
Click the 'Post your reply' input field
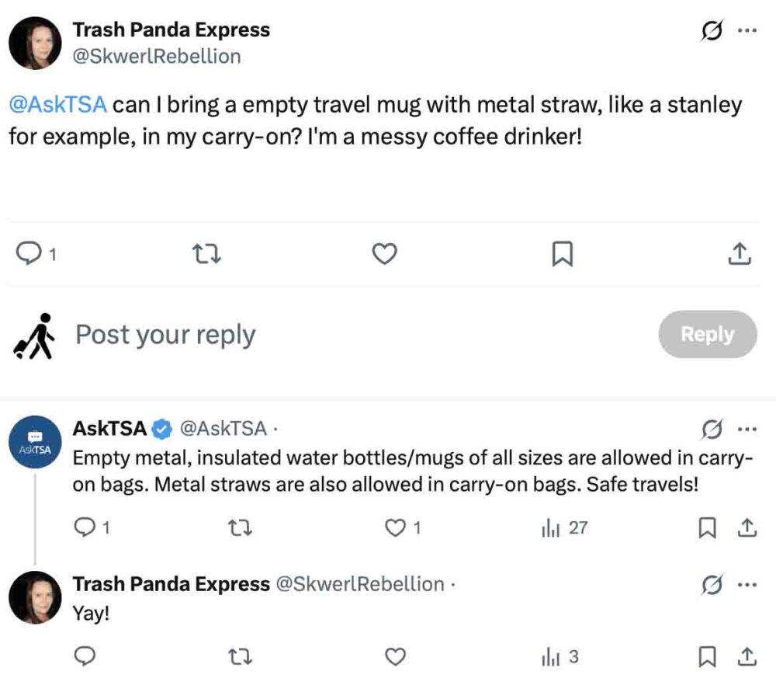(x=163, y=334)
